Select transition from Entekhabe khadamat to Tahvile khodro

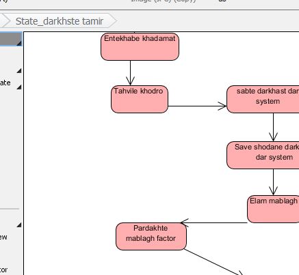click(x=130, y=73)
